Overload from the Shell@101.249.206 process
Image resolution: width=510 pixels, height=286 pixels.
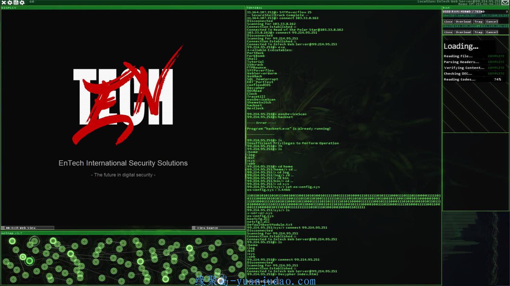tap(463, 32)
